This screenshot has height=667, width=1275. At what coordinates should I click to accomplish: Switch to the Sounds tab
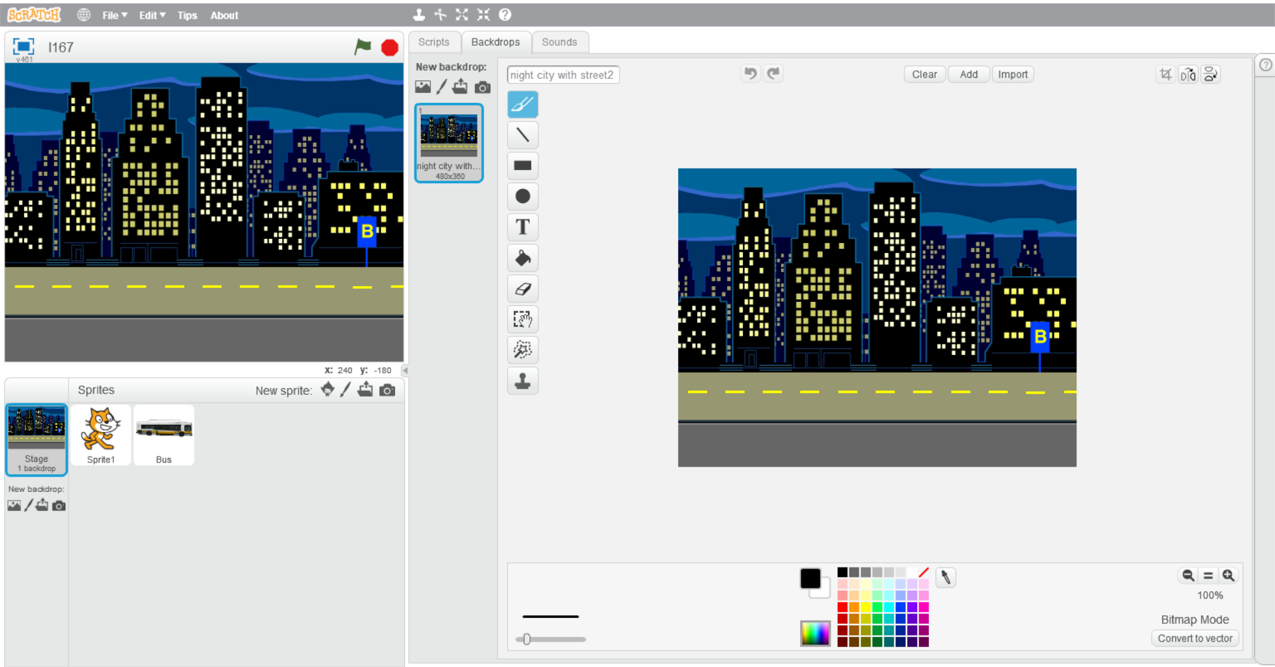[560, 42]
